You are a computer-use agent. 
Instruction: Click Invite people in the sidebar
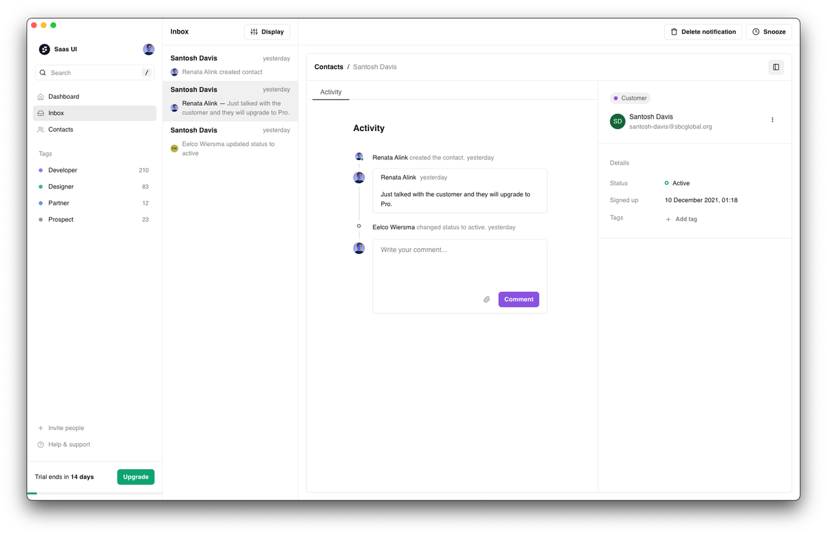[x=65, y=428]
